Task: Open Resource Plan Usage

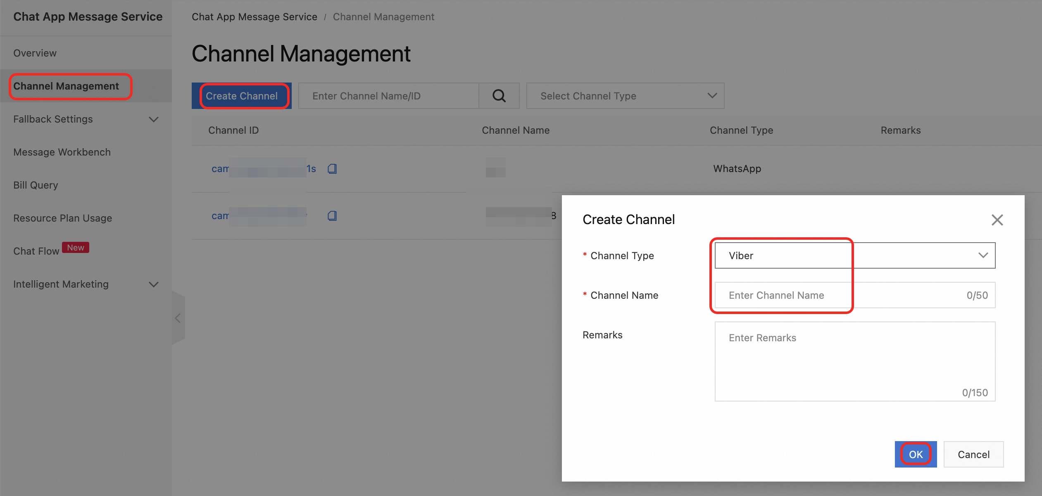Action: [63, 218]
